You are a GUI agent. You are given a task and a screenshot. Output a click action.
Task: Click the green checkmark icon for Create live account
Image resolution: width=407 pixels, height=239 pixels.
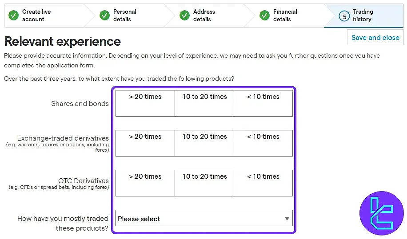coord(13,16)
